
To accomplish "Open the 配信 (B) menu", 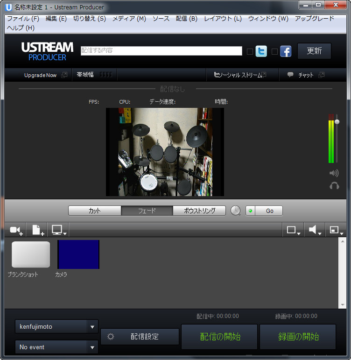I will tap(187, 19).
